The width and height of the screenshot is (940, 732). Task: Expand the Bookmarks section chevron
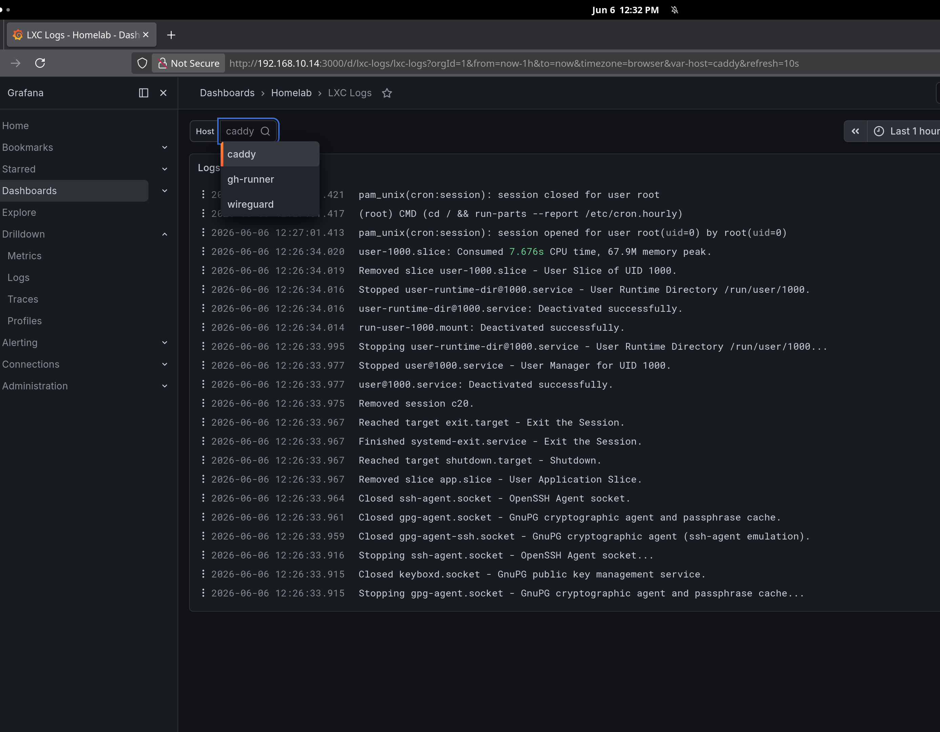[164, 147]
